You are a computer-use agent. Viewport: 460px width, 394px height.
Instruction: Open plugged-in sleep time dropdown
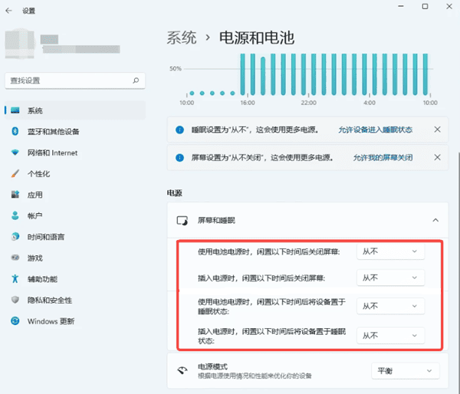(390, 335)
